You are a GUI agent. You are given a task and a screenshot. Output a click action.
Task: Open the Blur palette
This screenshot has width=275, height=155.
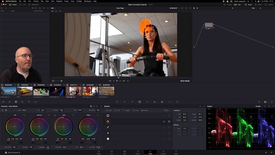(162, 102)
